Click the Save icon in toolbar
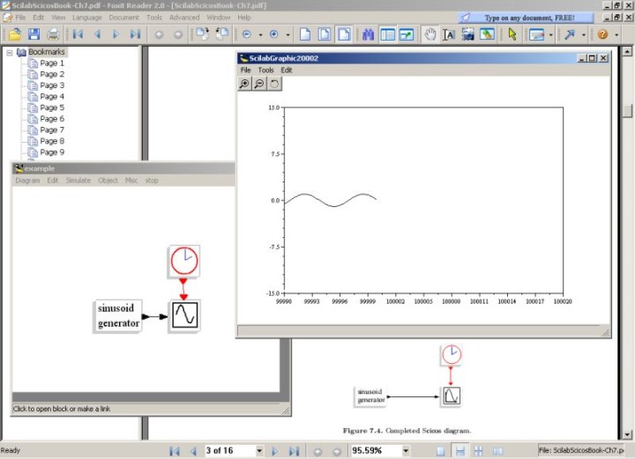Image resolution: width=635 pixels, height=459 pixels. click(x=34, y=34)
